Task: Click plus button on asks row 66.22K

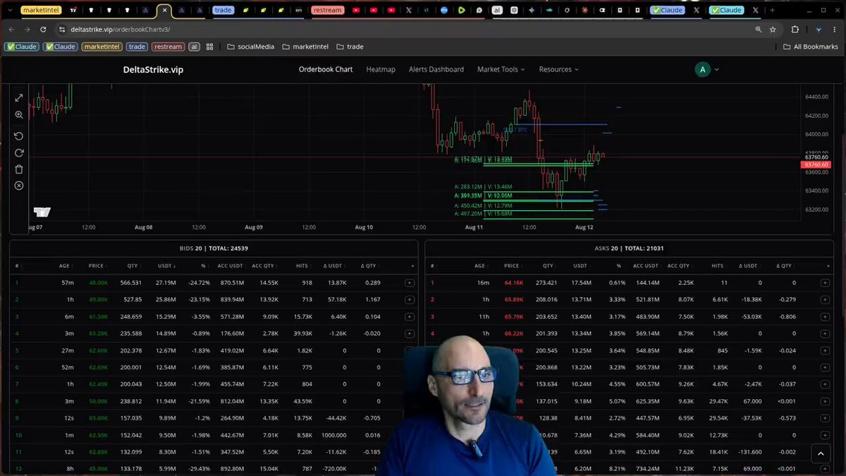Action: click(825, 334)
